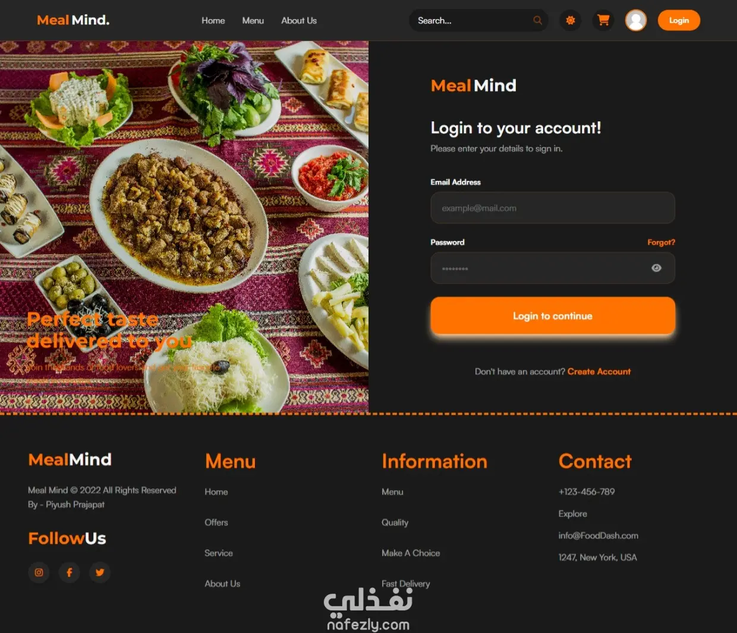
Task: Show password with the eye icon
Action: point(656,268)
